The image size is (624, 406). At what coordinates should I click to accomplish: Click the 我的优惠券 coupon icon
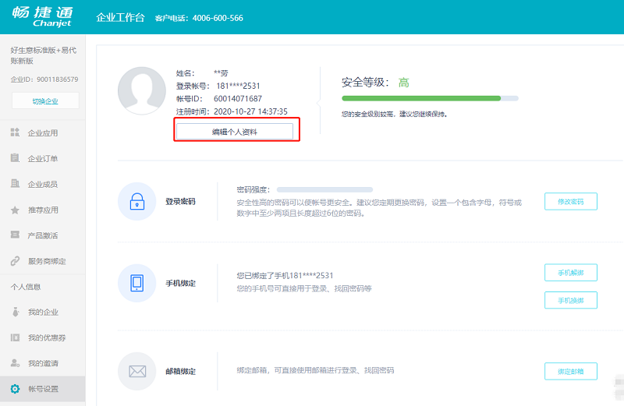tap(15, 337)
